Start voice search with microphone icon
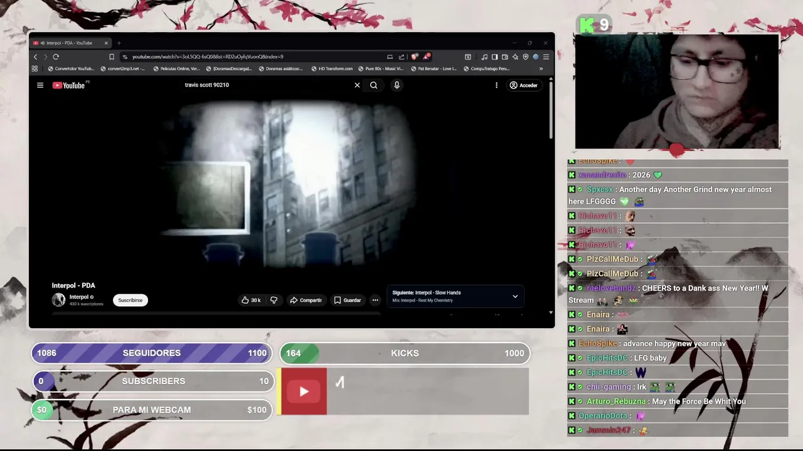 [396, 85]
